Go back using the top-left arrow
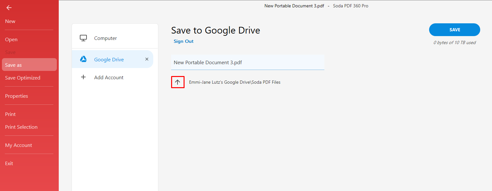The image size is (492, 191). click(x=9, y=8)
